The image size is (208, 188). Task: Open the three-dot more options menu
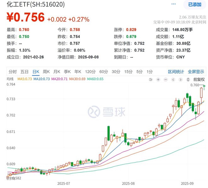click(x=174, y=4)
